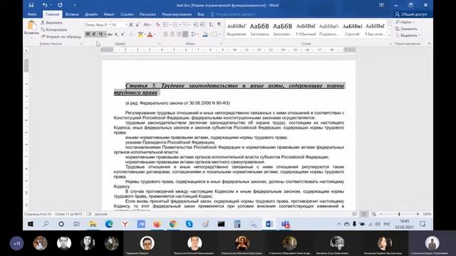
Task: Switch to the Вставка tab
Action: pos(72,14)
